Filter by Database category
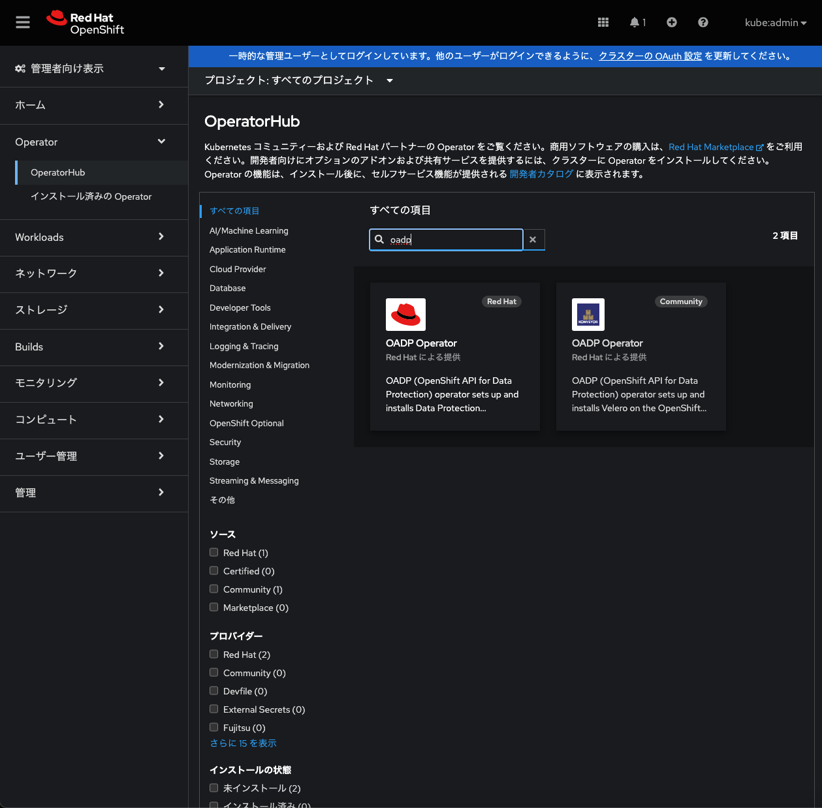This screenshot has width=822, height=808. (x=228, y=288)
